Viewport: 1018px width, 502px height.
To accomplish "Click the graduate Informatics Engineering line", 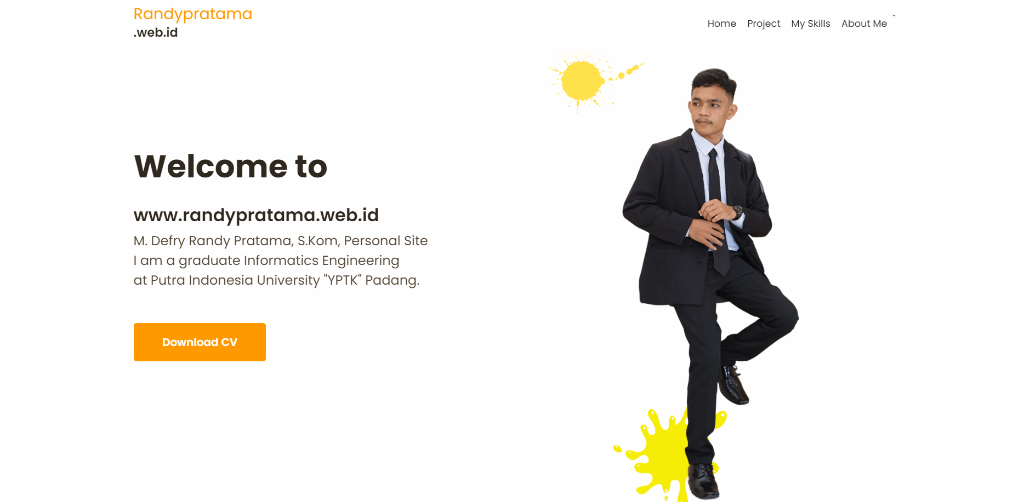I will tap(266, 261).
